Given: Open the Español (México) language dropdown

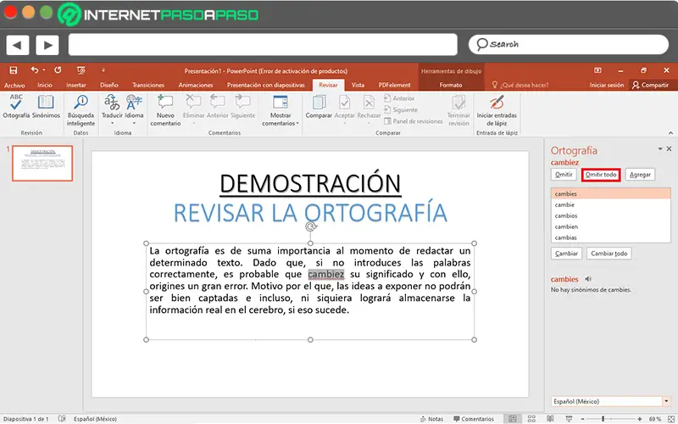Looking at the screenshot, I should [666, 400].
